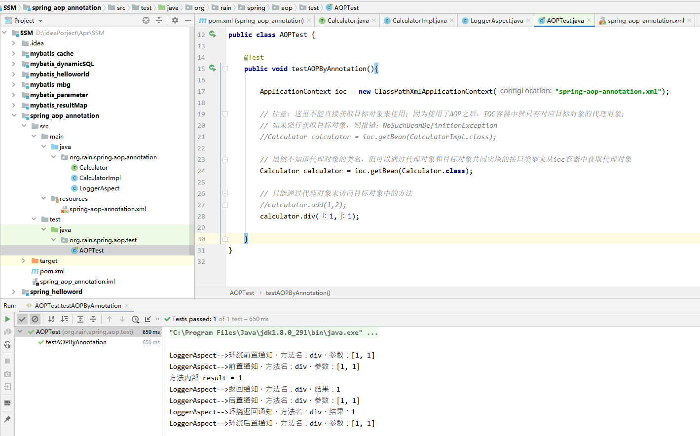Click run gutter icon at line 15
The width and height of the screenshot is (700, 436).
pos(213,68)
